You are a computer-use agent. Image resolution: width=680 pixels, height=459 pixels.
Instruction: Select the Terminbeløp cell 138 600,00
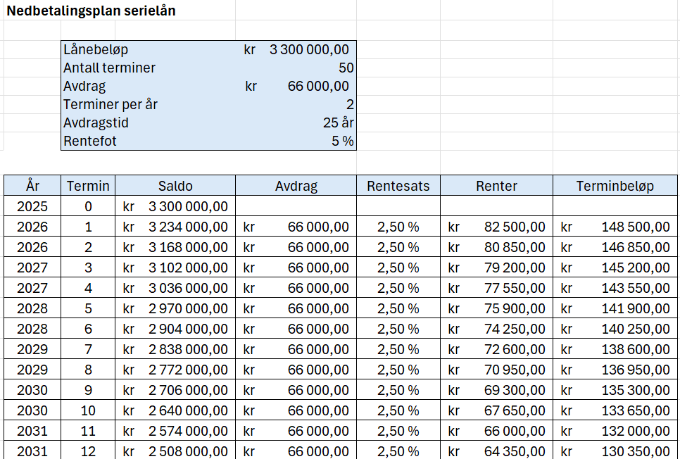[x=615, y=348]
